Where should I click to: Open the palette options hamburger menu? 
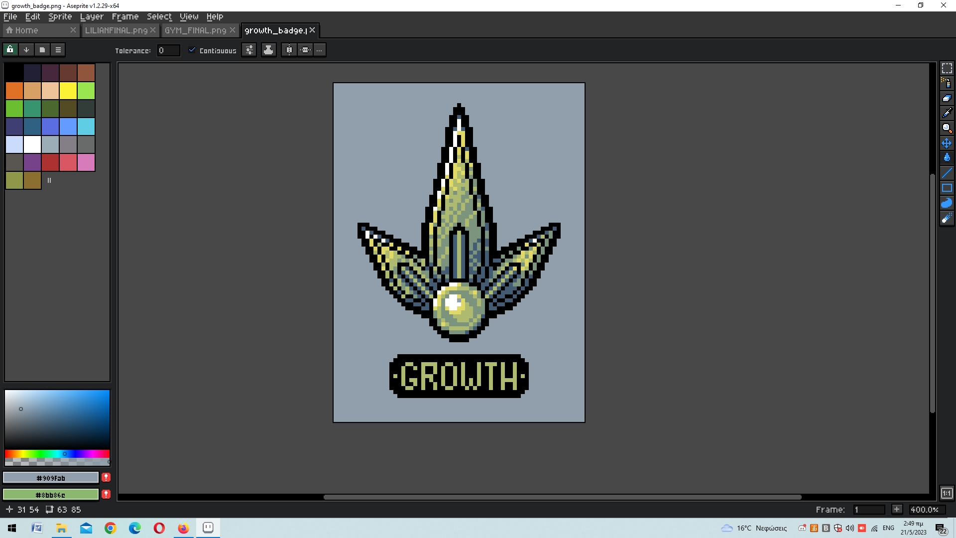coord(58,50)
